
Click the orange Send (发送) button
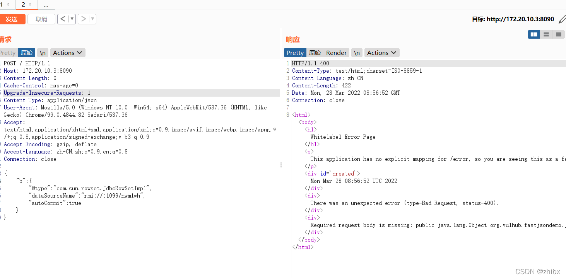[12, 19]
